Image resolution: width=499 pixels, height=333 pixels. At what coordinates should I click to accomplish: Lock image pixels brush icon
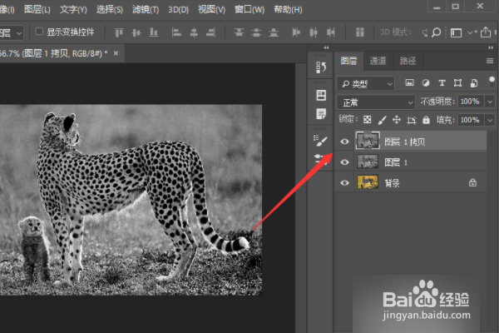click(x=382, y=120)
